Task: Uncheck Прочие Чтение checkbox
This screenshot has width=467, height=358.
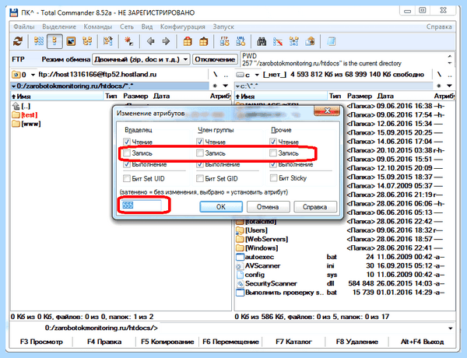Action: [x=273, y=142]
